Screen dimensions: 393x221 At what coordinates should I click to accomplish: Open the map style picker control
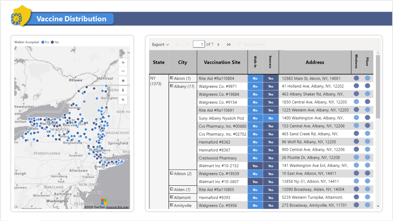click(x=123, y=53)
